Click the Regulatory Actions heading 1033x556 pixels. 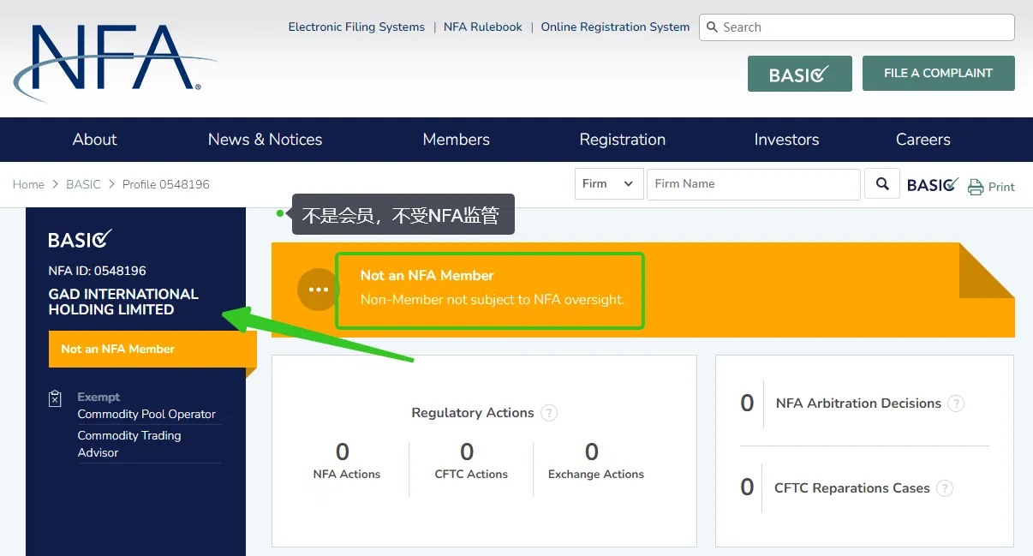(473, 413)
